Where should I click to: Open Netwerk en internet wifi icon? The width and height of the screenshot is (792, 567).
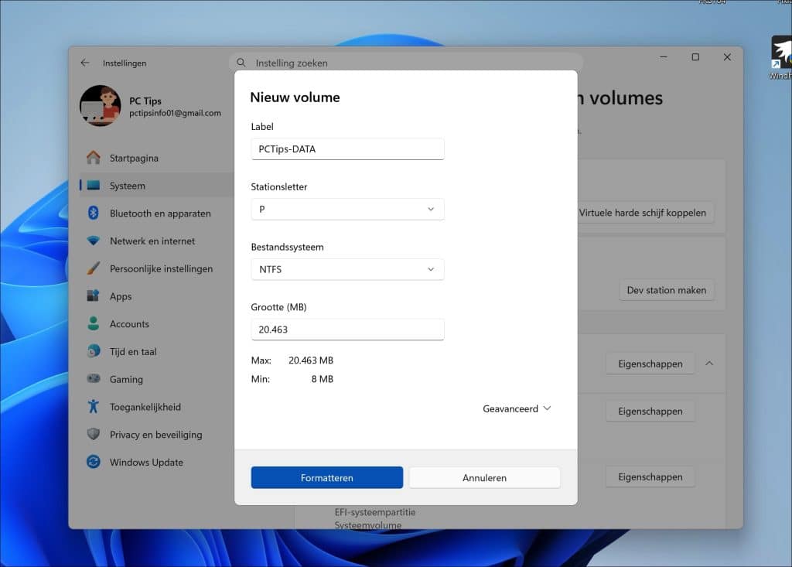[x=94, y=241]
